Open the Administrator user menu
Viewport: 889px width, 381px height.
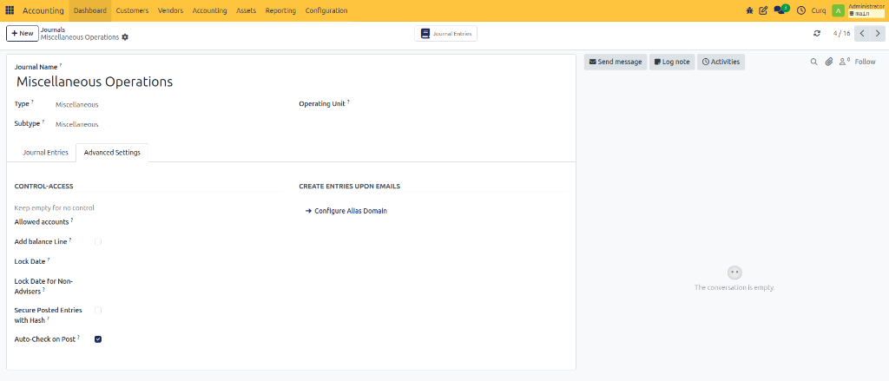[x=866, y=10]
